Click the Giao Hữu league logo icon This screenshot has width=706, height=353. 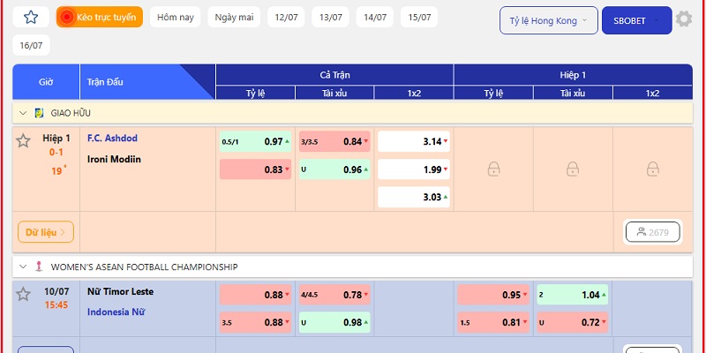pos(39,113)
